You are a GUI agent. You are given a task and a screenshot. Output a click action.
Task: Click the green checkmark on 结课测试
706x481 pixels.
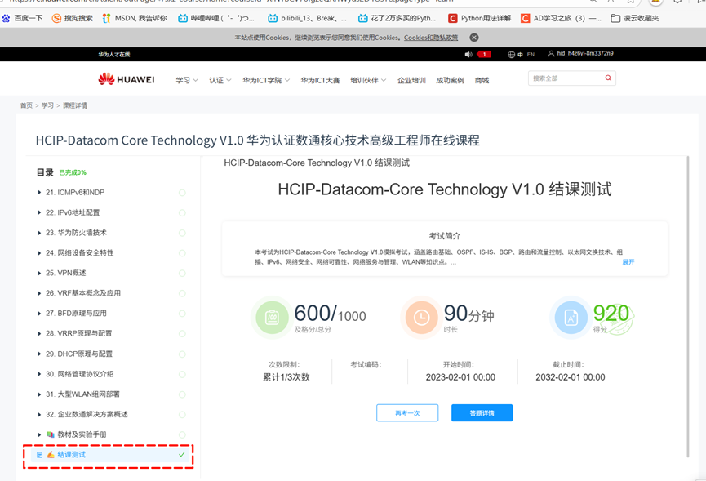[182, 455]
